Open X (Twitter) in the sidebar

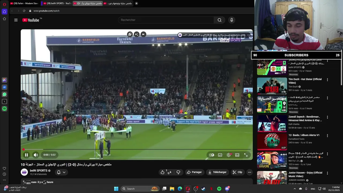pos(4,102)
